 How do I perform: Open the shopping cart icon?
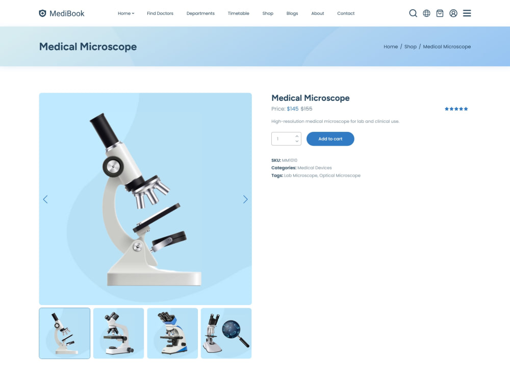coord(440,13)
